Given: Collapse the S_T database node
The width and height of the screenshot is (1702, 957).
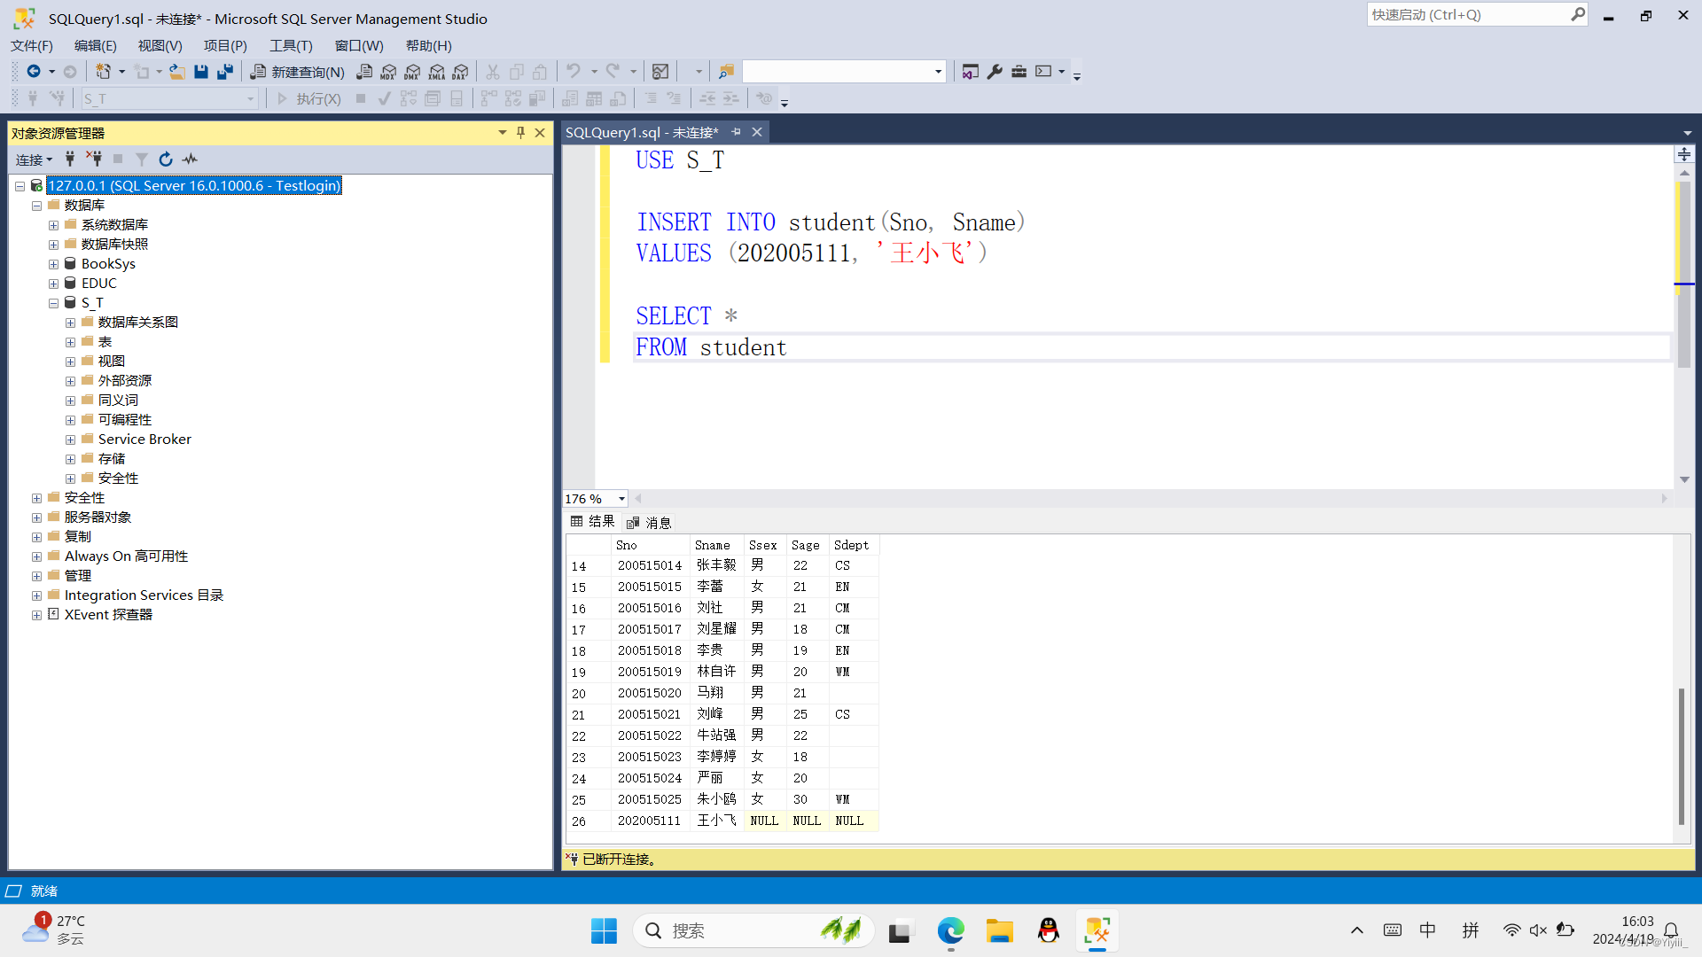Looking at the screenshot, I should pyautogui.click(x=54, y=303).
